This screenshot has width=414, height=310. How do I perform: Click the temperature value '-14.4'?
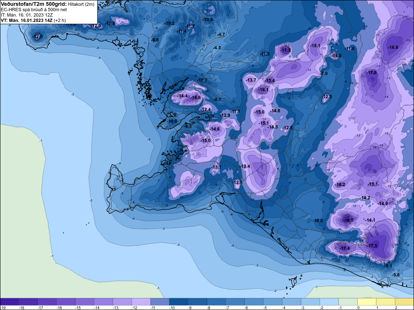pos(182,96)
